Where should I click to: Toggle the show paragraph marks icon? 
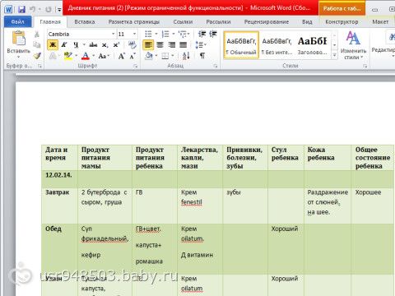coord(202,56)
